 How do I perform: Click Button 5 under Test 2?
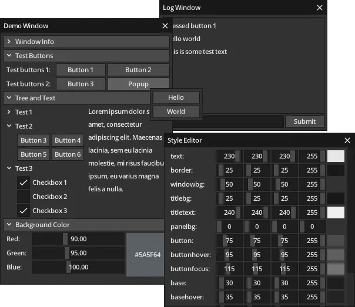click(34, 154)
